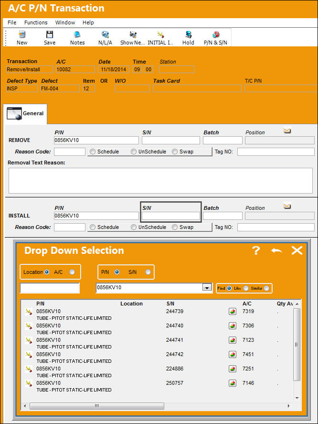318x424 pixels.
Task: Click the part icon for S/N 244740 row
Action: pos(29,326)
